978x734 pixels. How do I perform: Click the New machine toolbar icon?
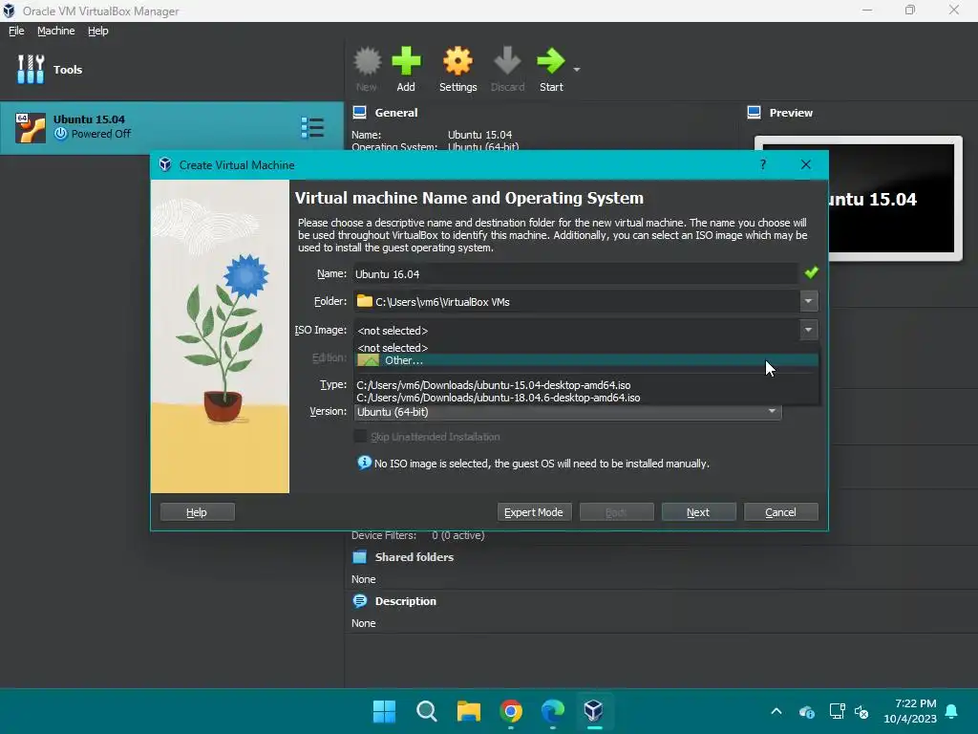(x=367, y=61)
